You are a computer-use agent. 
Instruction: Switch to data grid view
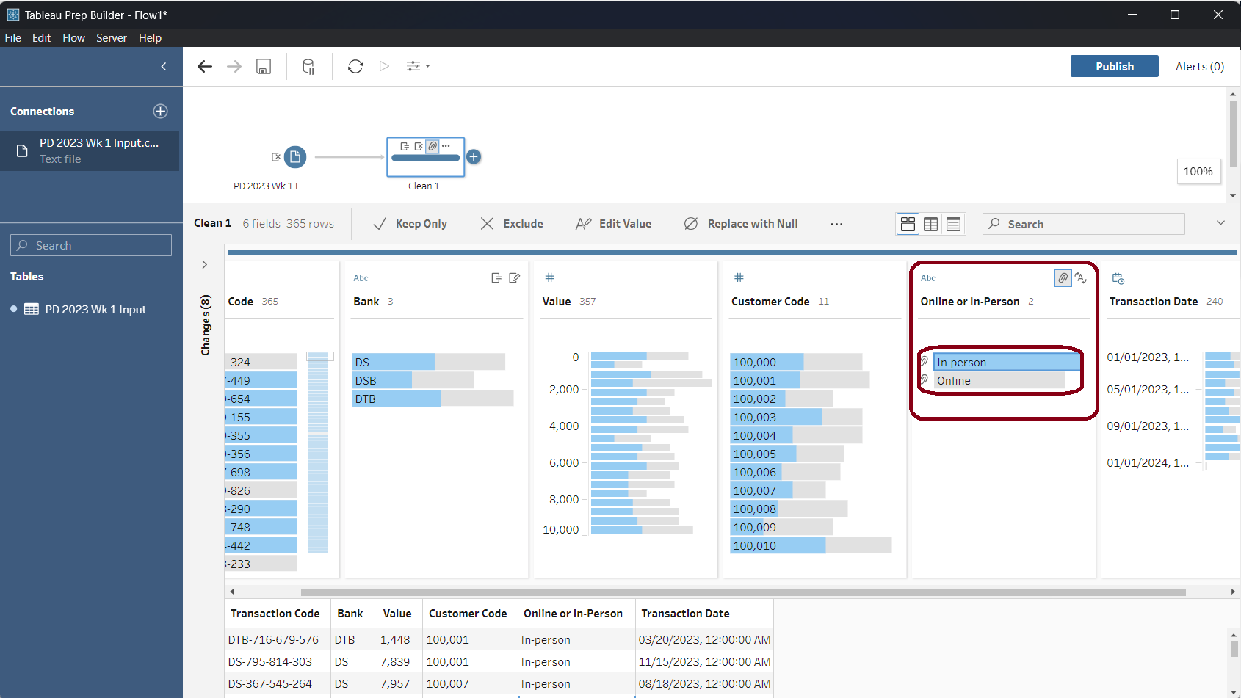(931, 225)
